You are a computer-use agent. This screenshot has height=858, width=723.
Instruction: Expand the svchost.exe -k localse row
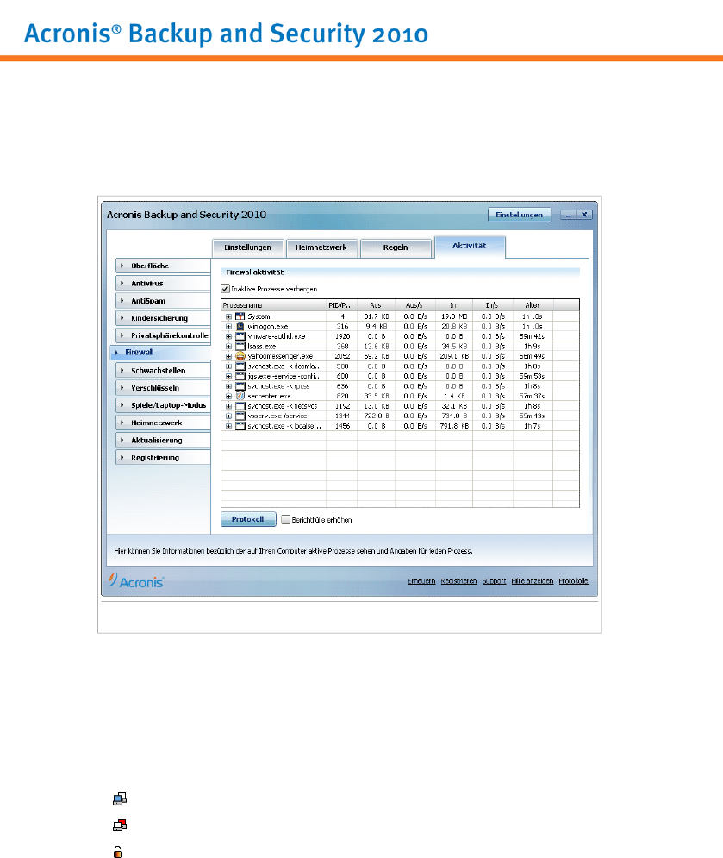pos(228,426)
